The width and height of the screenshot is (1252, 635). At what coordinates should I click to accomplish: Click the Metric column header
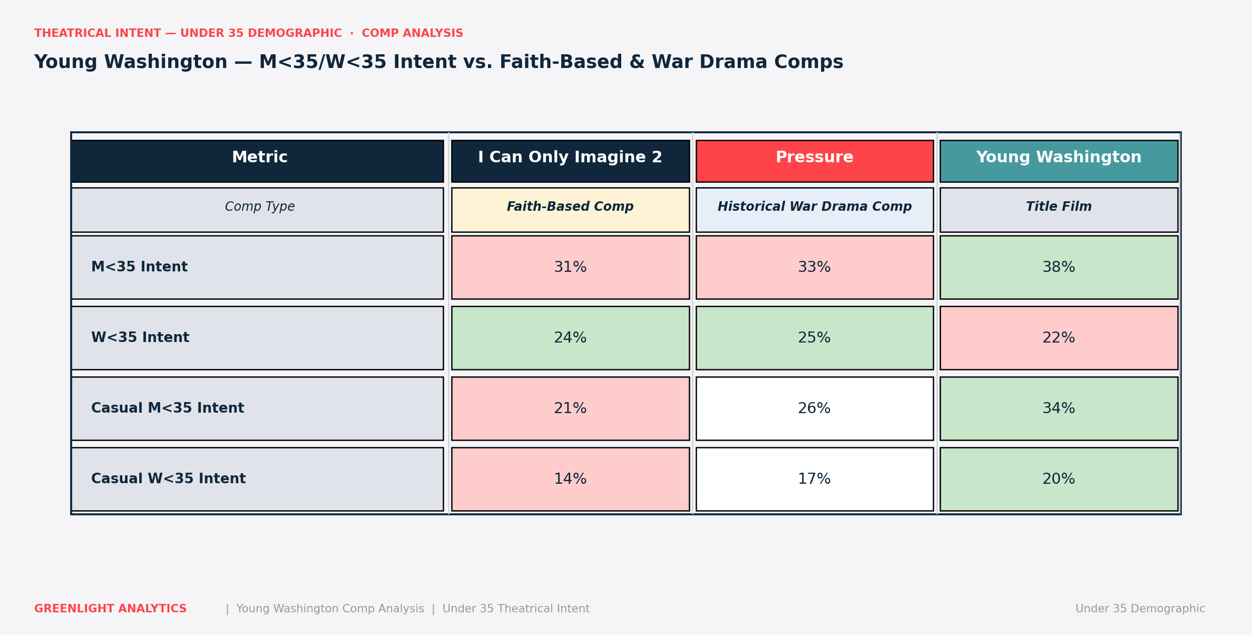(x=257, y=161)
